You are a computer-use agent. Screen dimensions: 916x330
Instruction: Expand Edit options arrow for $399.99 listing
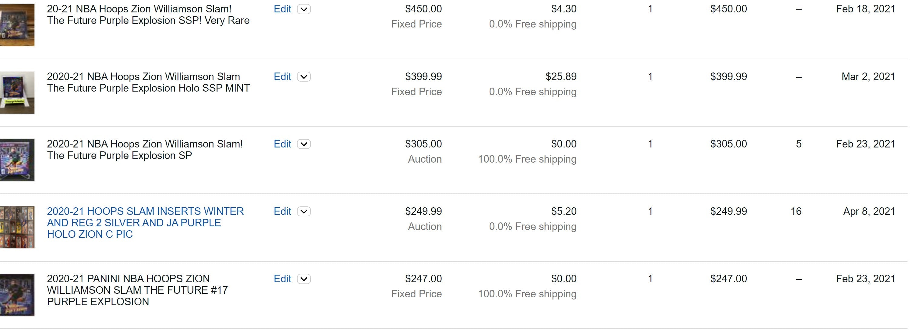tap(304, 77)
